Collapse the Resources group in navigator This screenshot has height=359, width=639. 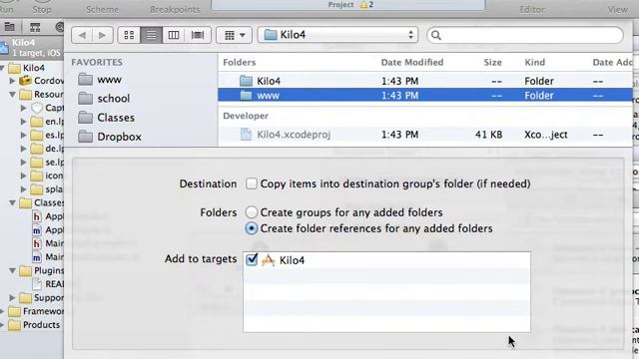tap(12, 95)
